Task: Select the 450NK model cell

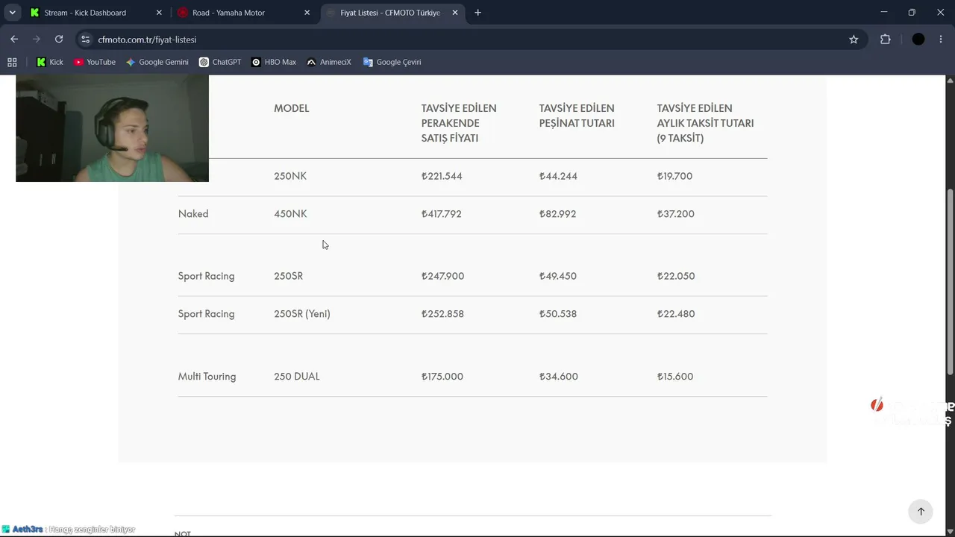Action: click(x=290, y=214)
